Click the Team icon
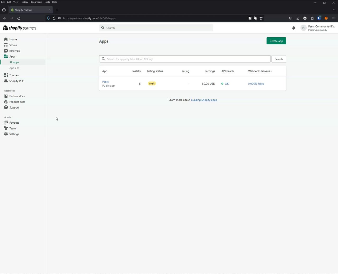Image resolution: width=338 pixels, height=274 pixels. [x=6, y=128]
